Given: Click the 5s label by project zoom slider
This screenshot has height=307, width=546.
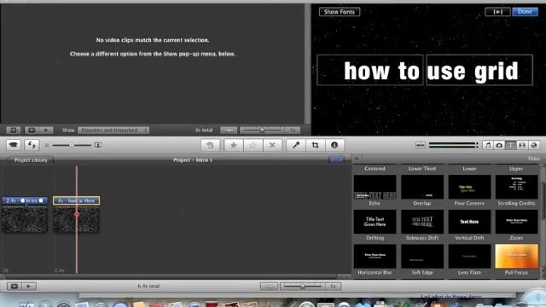Looking at the screenshot, I should [x=333, y=287].
